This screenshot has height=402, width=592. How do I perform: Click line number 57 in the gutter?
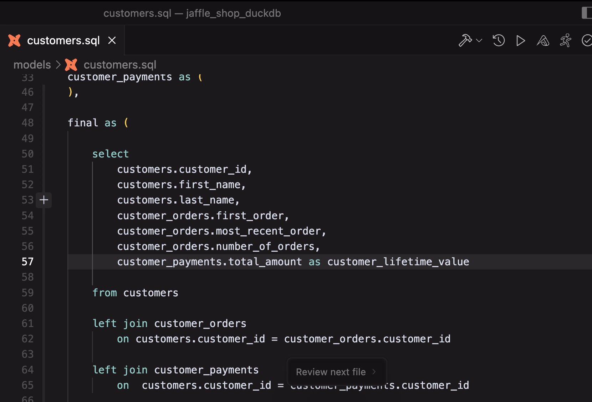27,262
